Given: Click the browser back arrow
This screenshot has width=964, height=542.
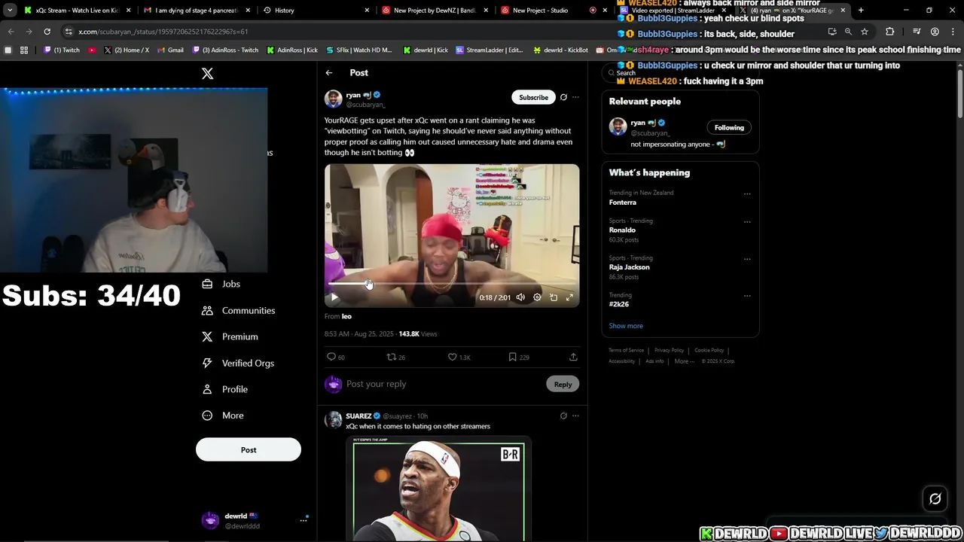Looking at the screenshot, I should [11, 32].
